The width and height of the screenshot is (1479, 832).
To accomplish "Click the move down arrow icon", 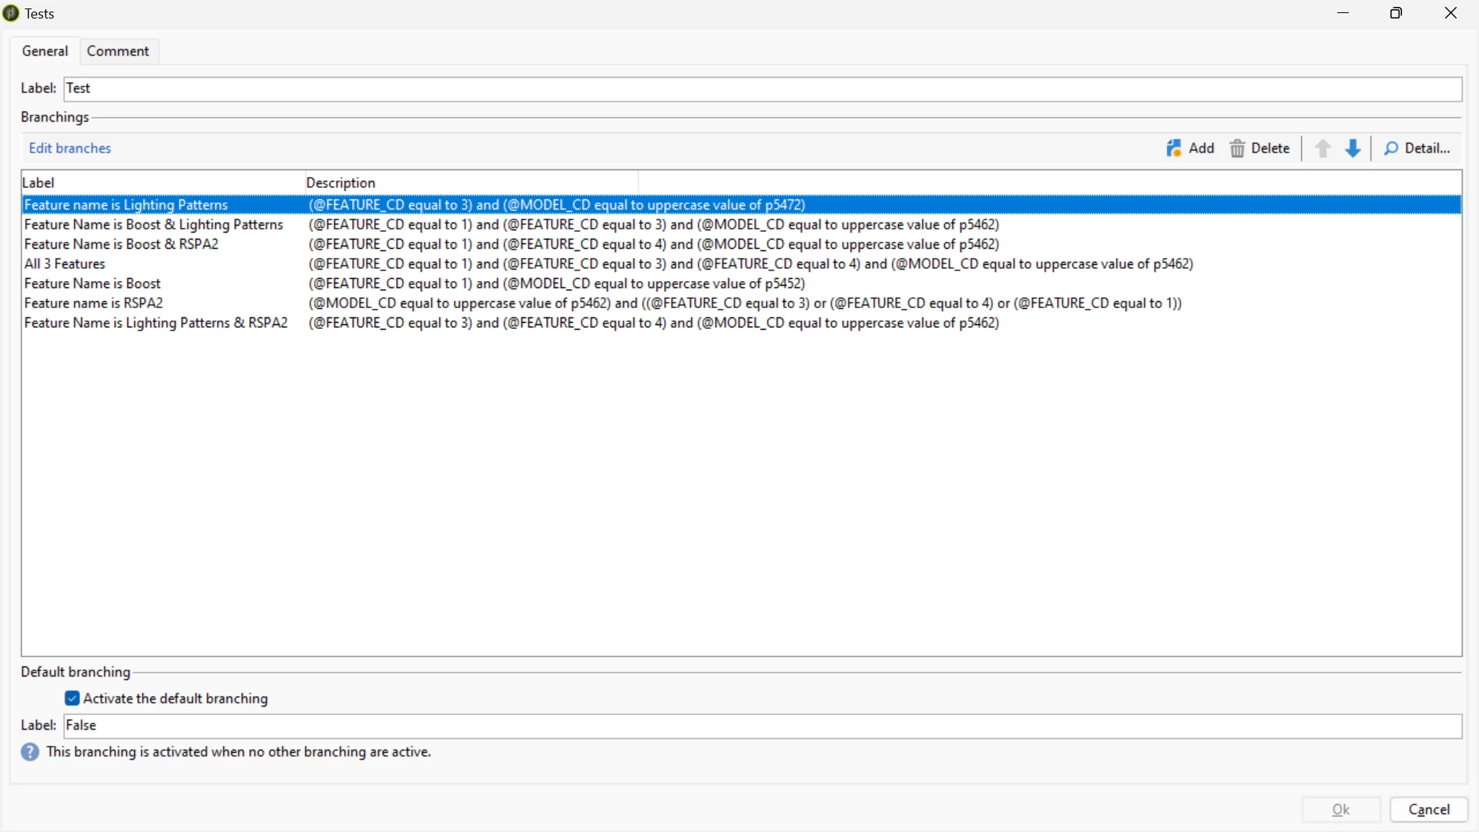I will click(x=1353, y=148).
